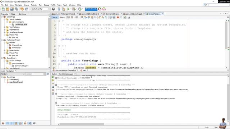Click the main breadcrumb in editor

[x=84, y=70]
